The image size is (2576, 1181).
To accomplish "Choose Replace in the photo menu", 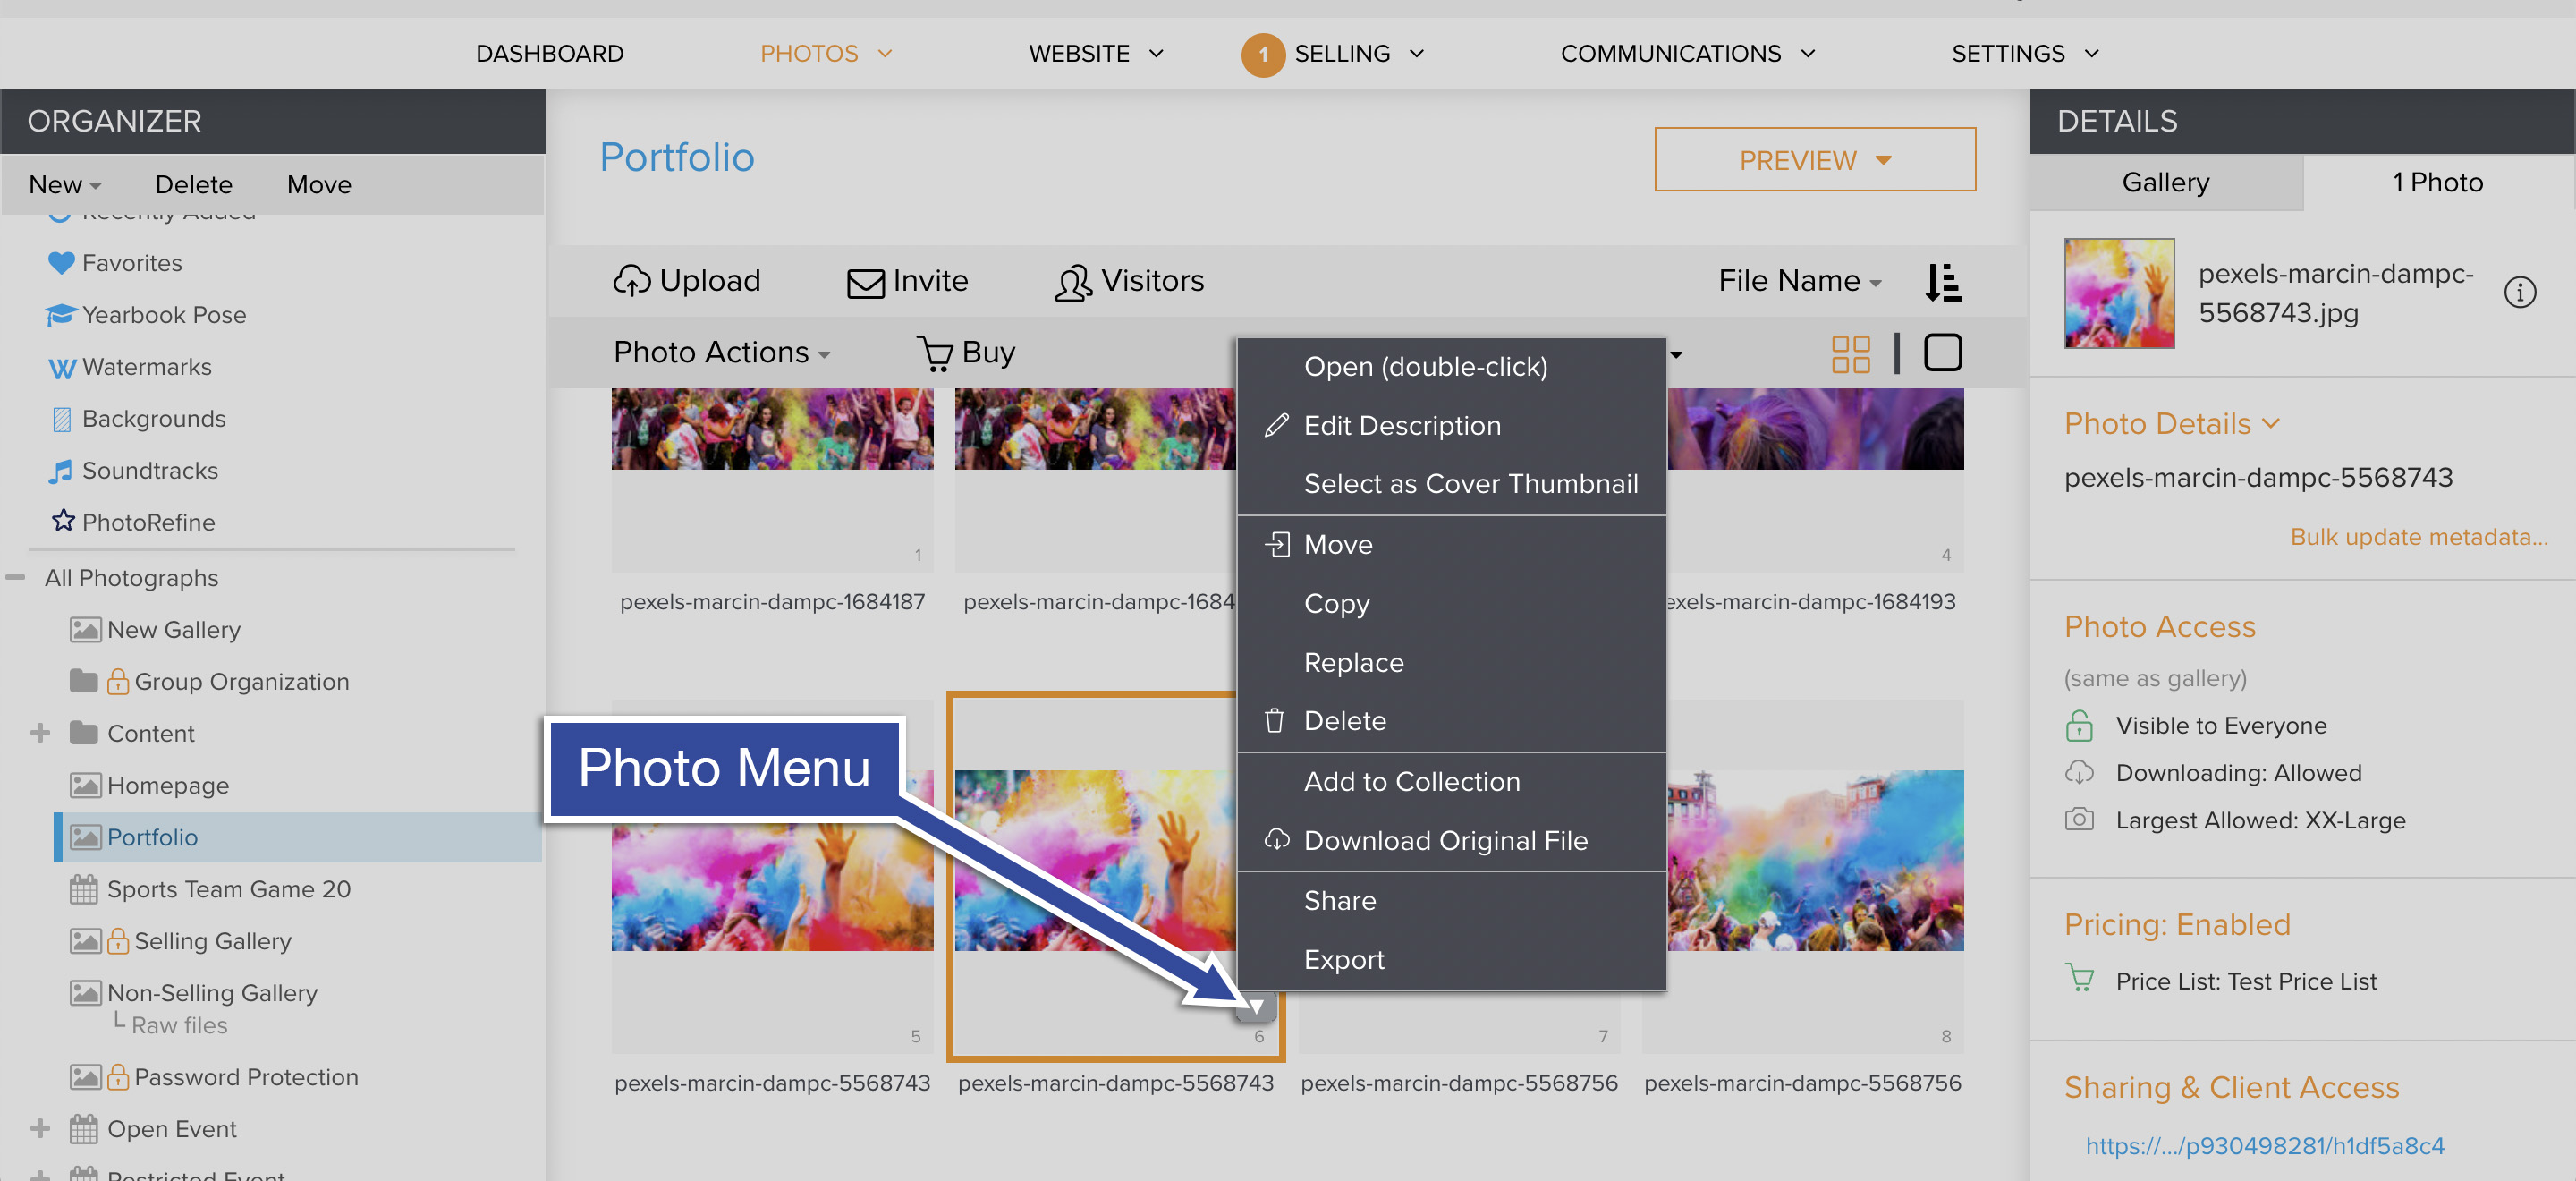I will coord(1451,663).
